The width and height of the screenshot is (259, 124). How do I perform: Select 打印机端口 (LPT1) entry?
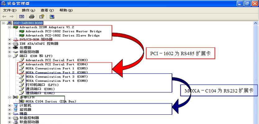point(42,85)
